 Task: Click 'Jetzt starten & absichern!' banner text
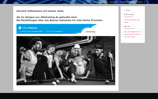(55, 31)
